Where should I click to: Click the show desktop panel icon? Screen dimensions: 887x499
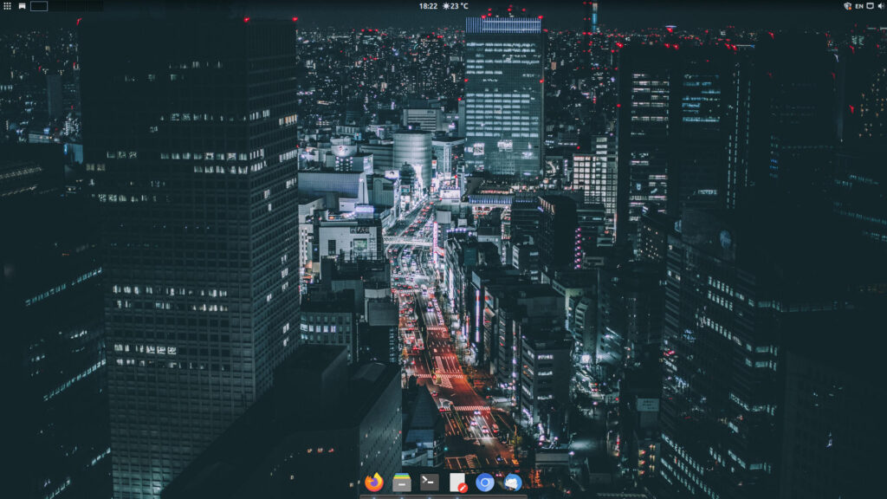[22, 6]
